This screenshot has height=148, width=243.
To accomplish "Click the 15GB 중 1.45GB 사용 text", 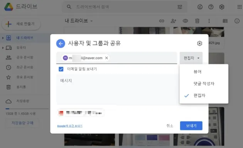I will click(20, 114).
